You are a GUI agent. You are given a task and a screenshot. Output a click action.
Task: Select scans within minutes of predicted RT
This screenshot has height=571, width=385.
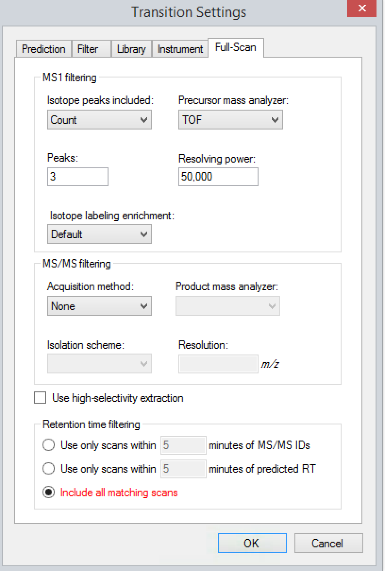pos(49,469)
